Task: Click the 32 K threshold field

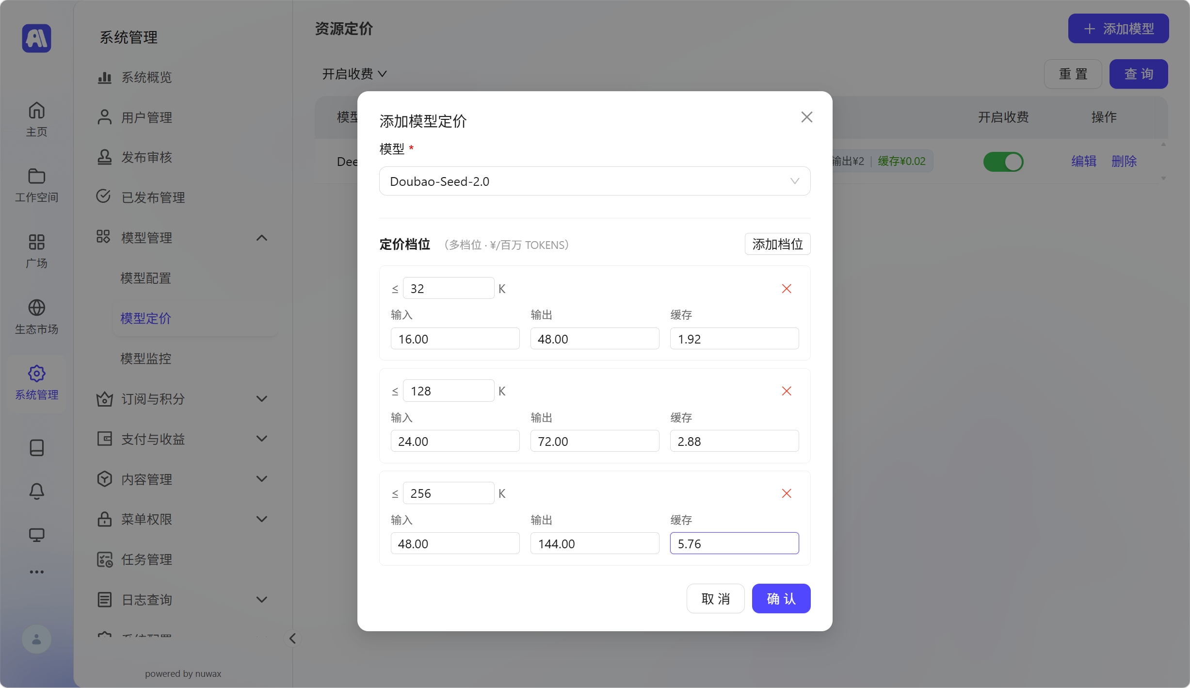Action: coord(449,288)
